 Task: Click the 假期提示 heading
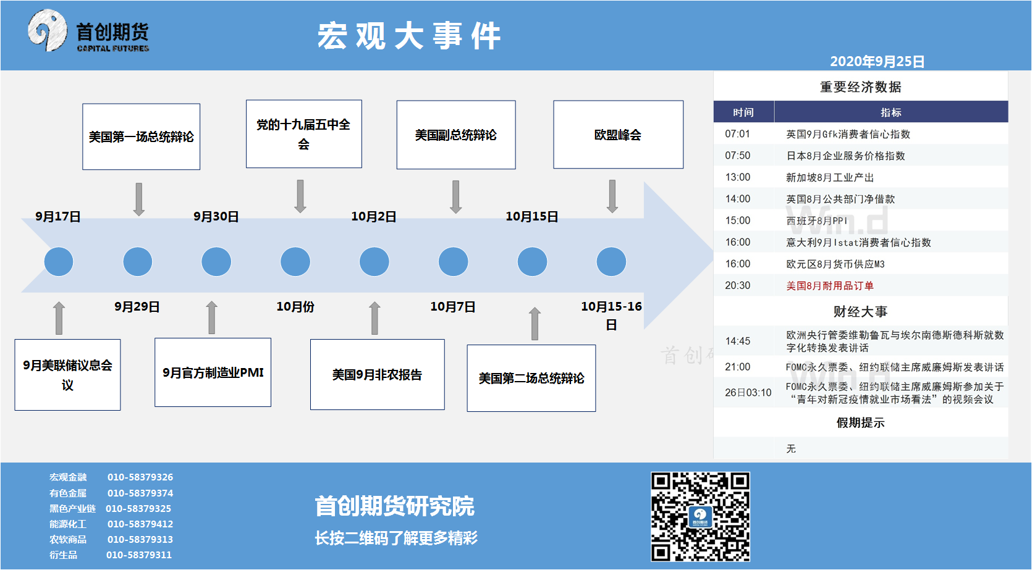click(861, 423)
